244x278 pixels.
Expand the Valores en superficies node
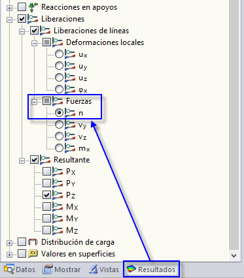pos(9,255)
